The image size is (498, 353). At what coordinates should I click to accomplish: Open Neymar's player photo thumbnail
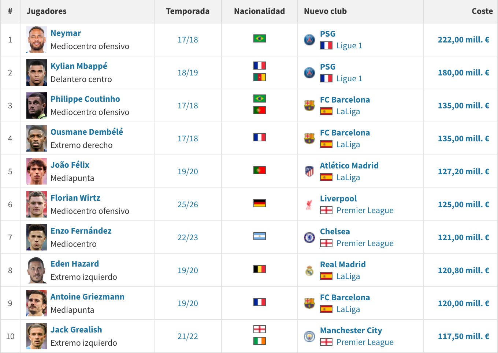37,40
